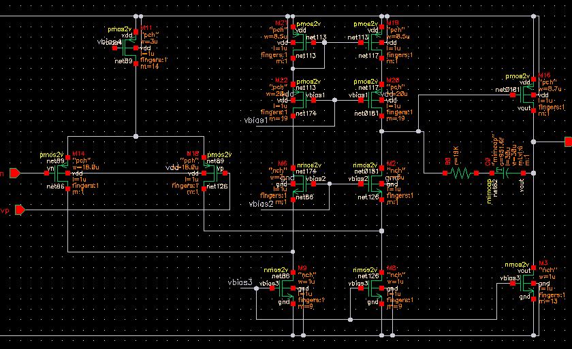This screenshot has width=572, height=349.
Task: Select the M18 input pmos transistor symbol
Action: point(213,173)
